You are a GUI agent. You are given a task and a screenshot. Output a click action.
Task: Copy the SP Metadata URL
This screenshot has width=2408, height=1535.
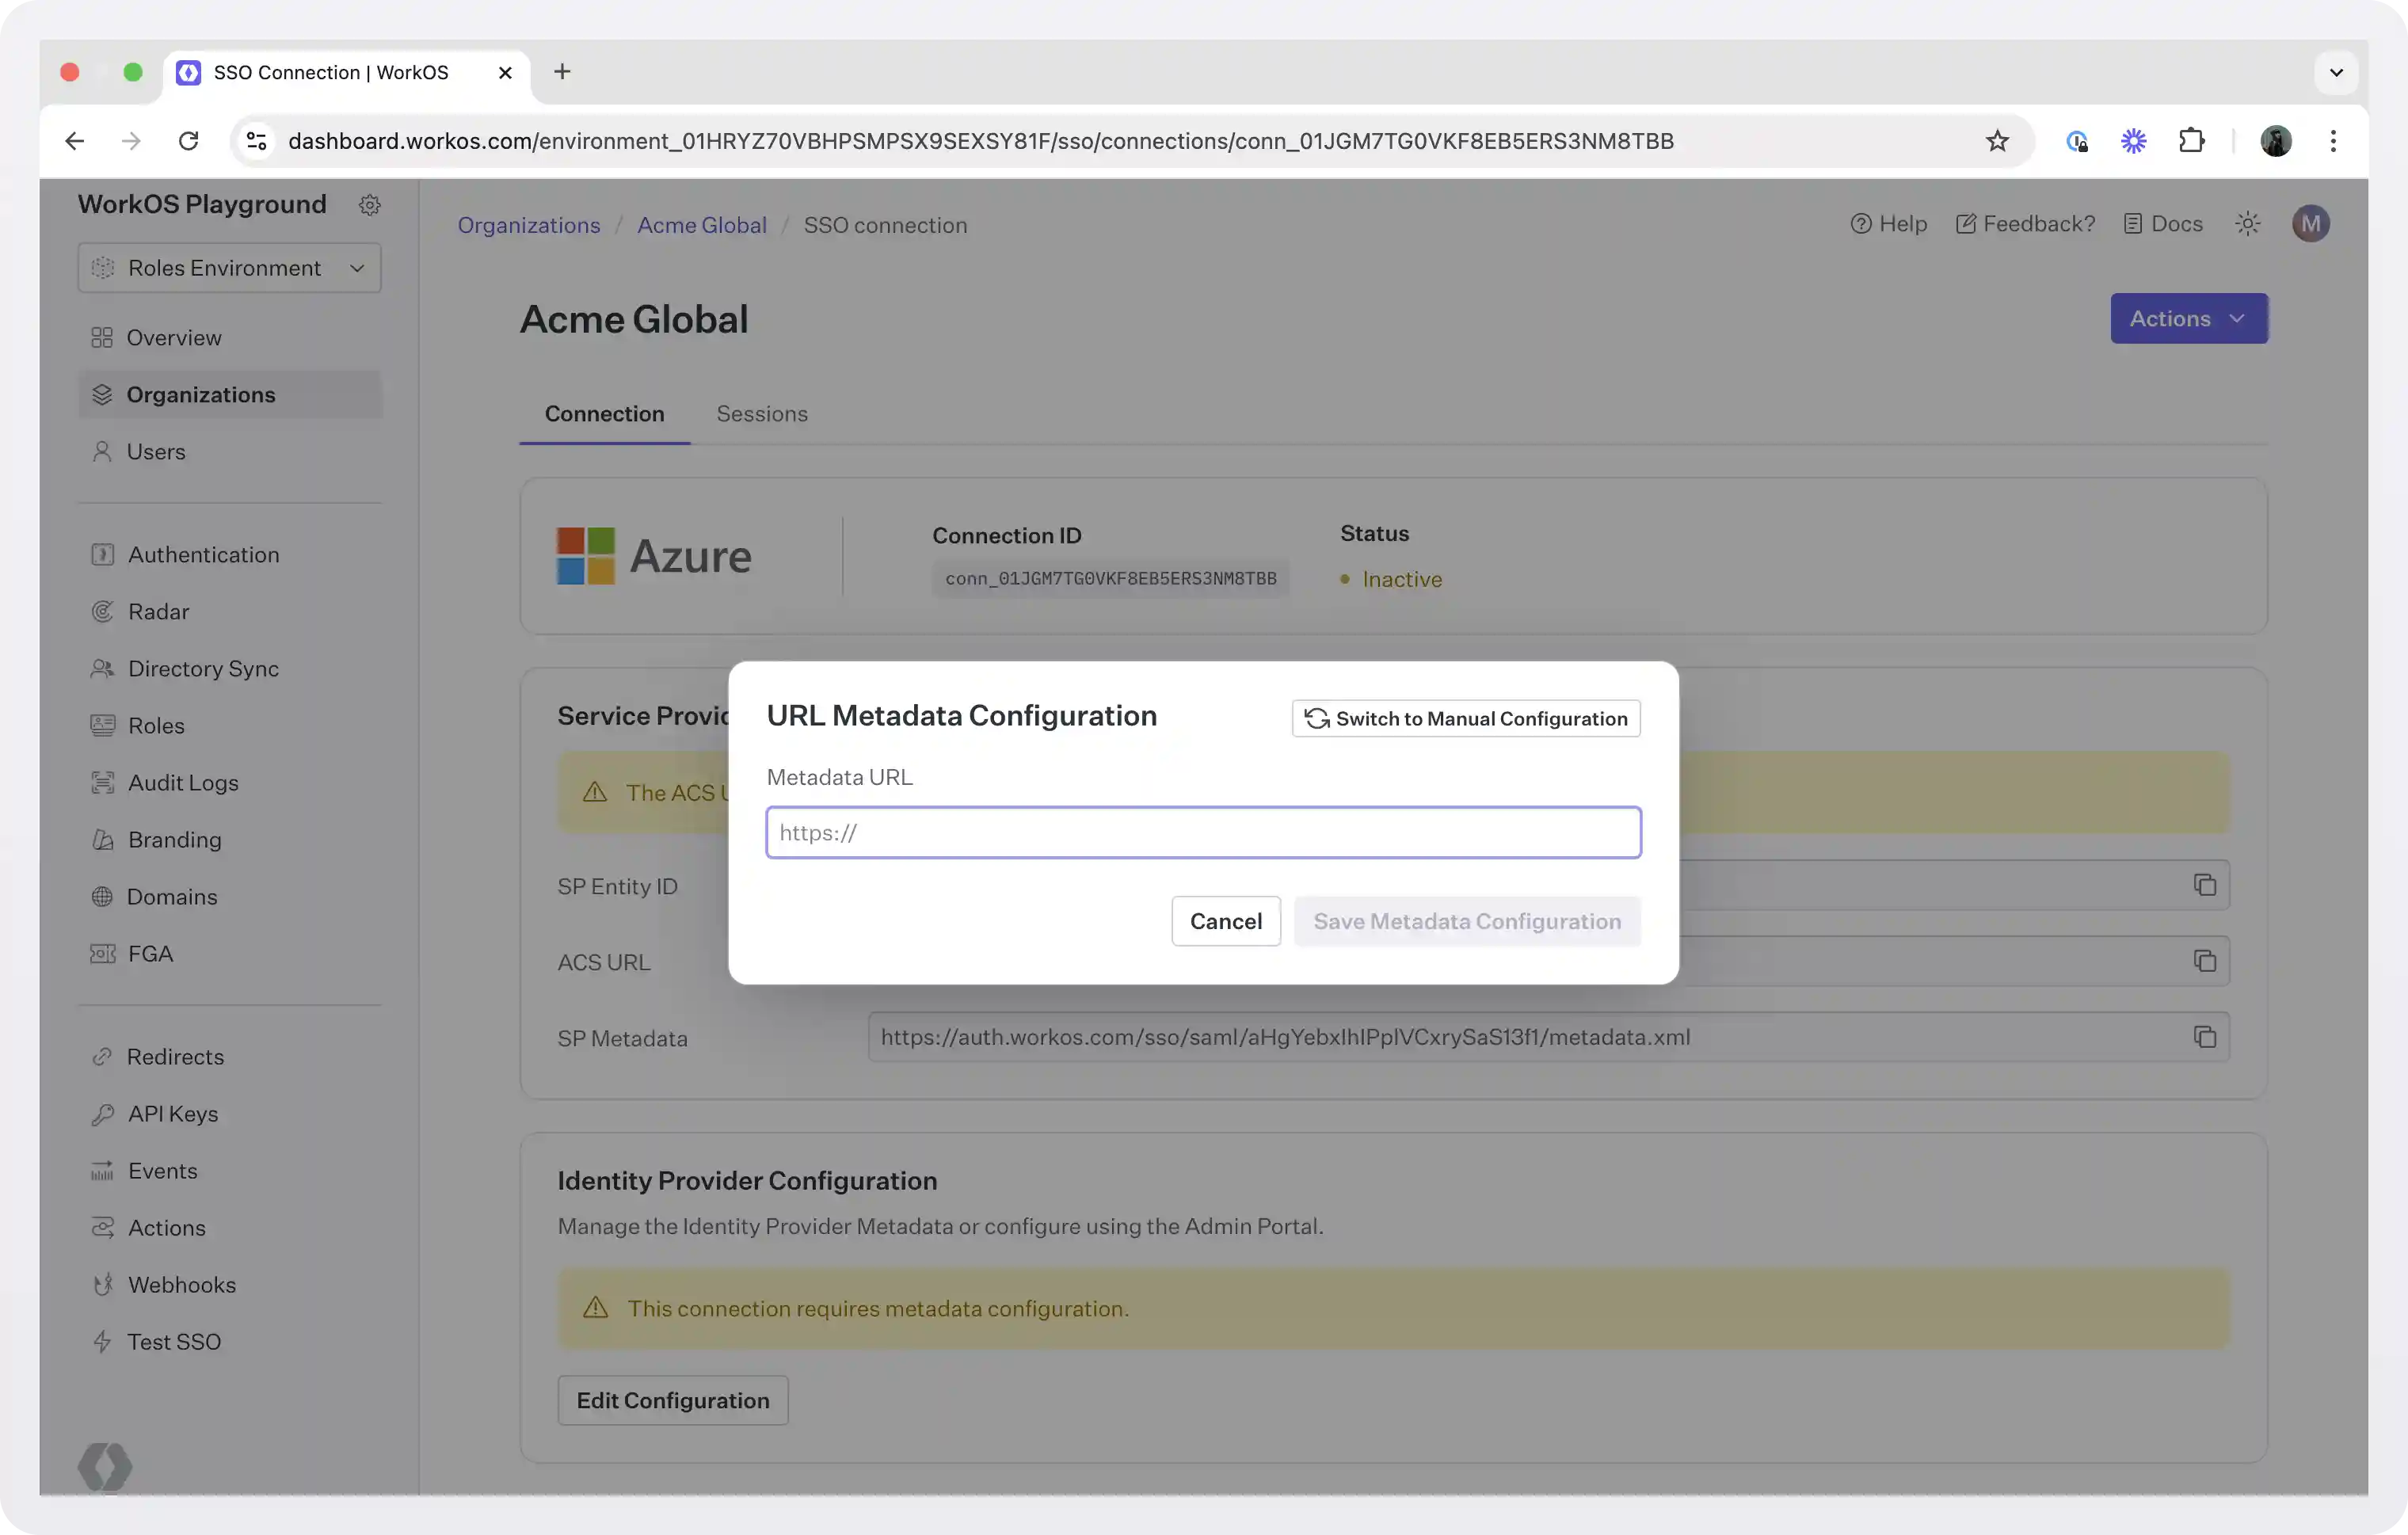[x=2204, y=1037]
